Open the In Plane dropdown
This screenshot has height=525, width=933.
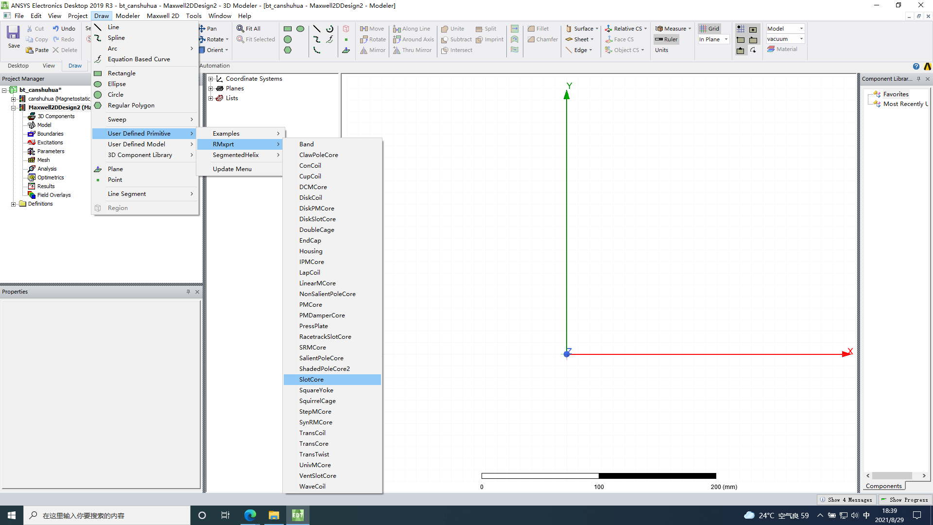click(726, 39)
